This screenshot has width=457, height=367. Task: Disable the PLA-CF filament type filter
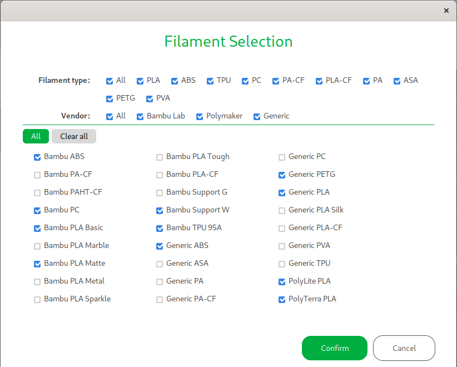(x=319, y=81)
